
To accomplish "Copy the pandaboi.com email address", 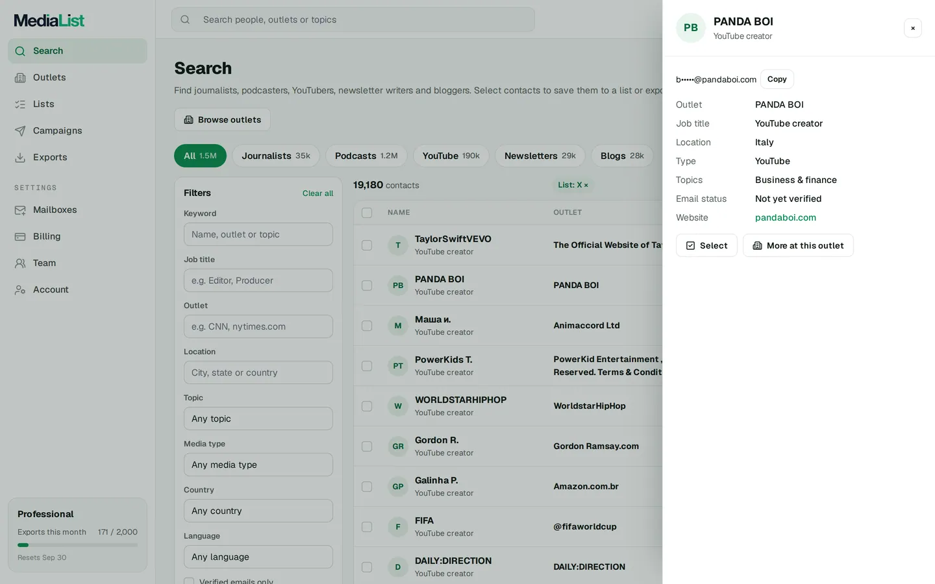I will point(777,79).
